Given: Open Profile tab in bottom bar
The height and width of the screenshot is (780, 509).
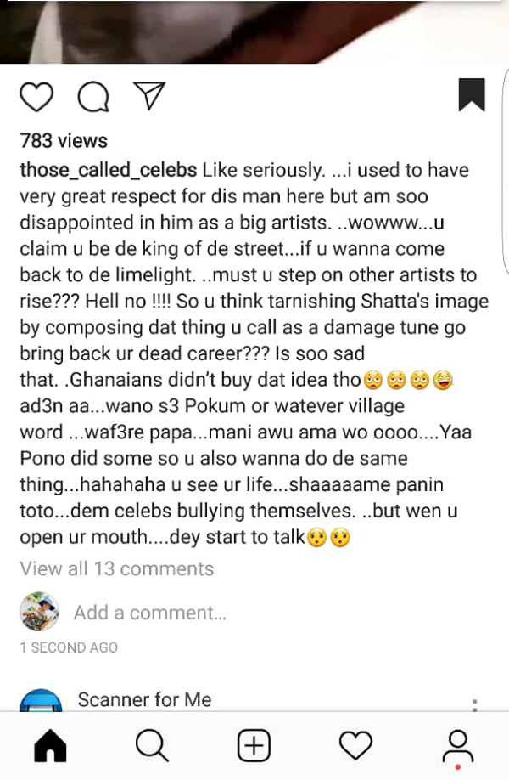Looking at the screenshot, I should click(x=458, y=746).
